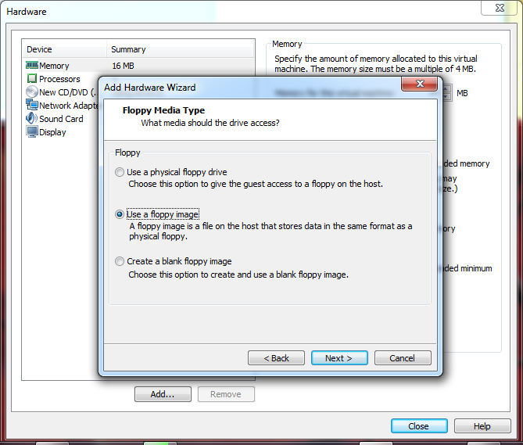Click the Summary column header
Viewport: 523px width, 445px height.
pyautogui.click(x=180, y=49)
